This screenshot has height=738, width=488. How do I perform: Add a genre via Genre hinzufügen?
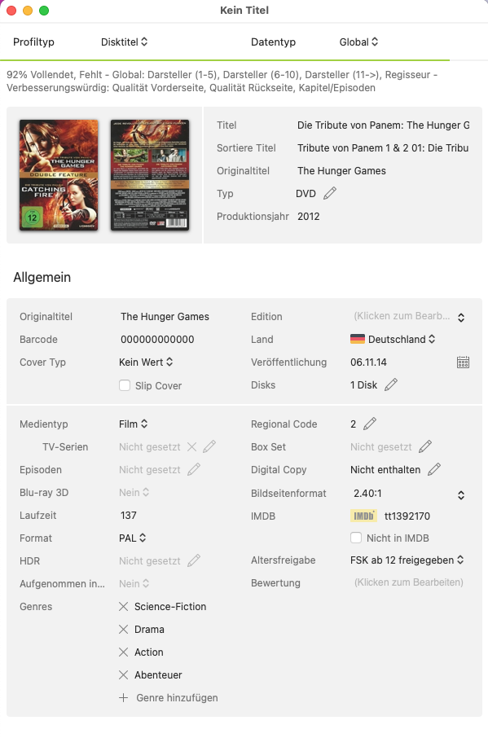[x=169, y=697]
